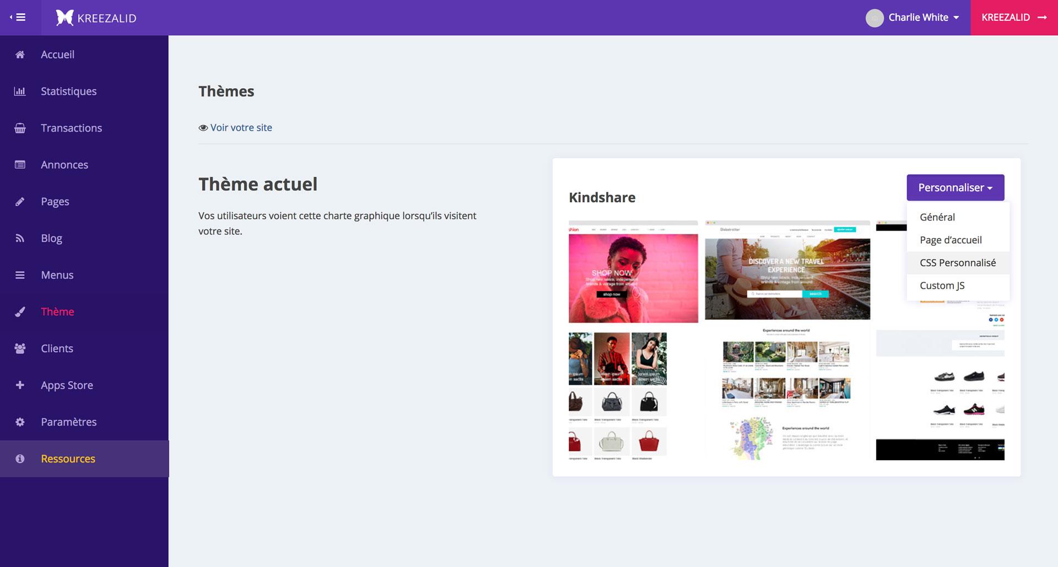The width and height of the screenshot is (1058, 567).
Task: Select the Annonces list icon
Action: pos(20,165)
